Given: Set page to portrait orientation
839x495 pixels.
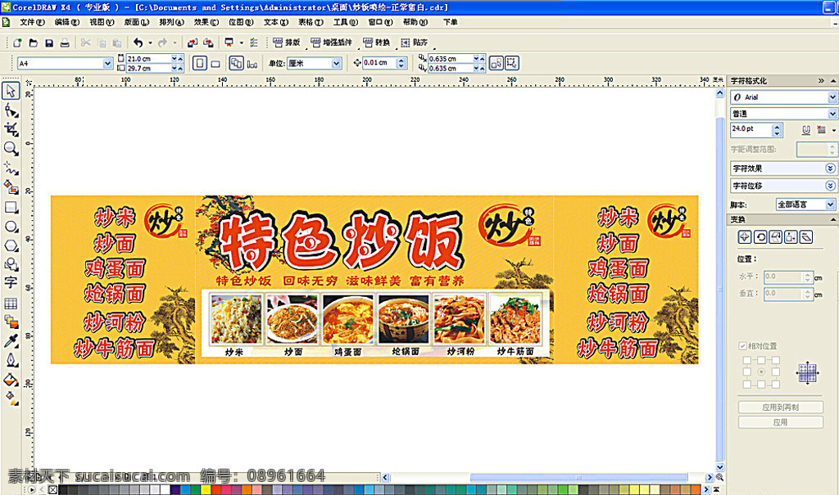Looking at the screenshot, I should click(x=200, y=63).
